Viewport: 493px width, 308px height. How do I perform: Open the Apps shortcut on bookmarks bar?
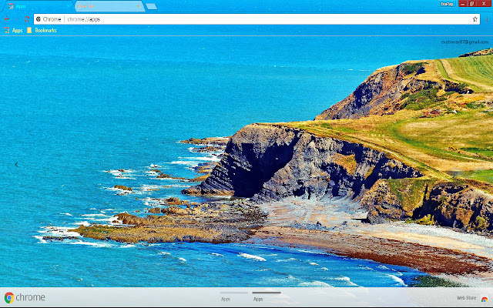(13, 30)
